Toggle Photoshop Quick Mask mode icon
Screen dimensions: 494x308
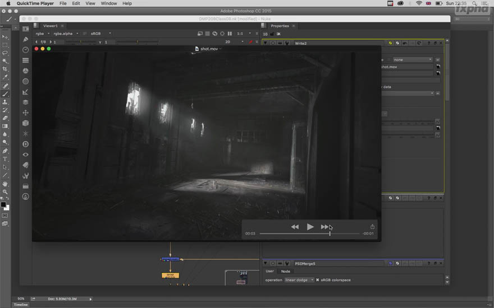pos(4,216)
